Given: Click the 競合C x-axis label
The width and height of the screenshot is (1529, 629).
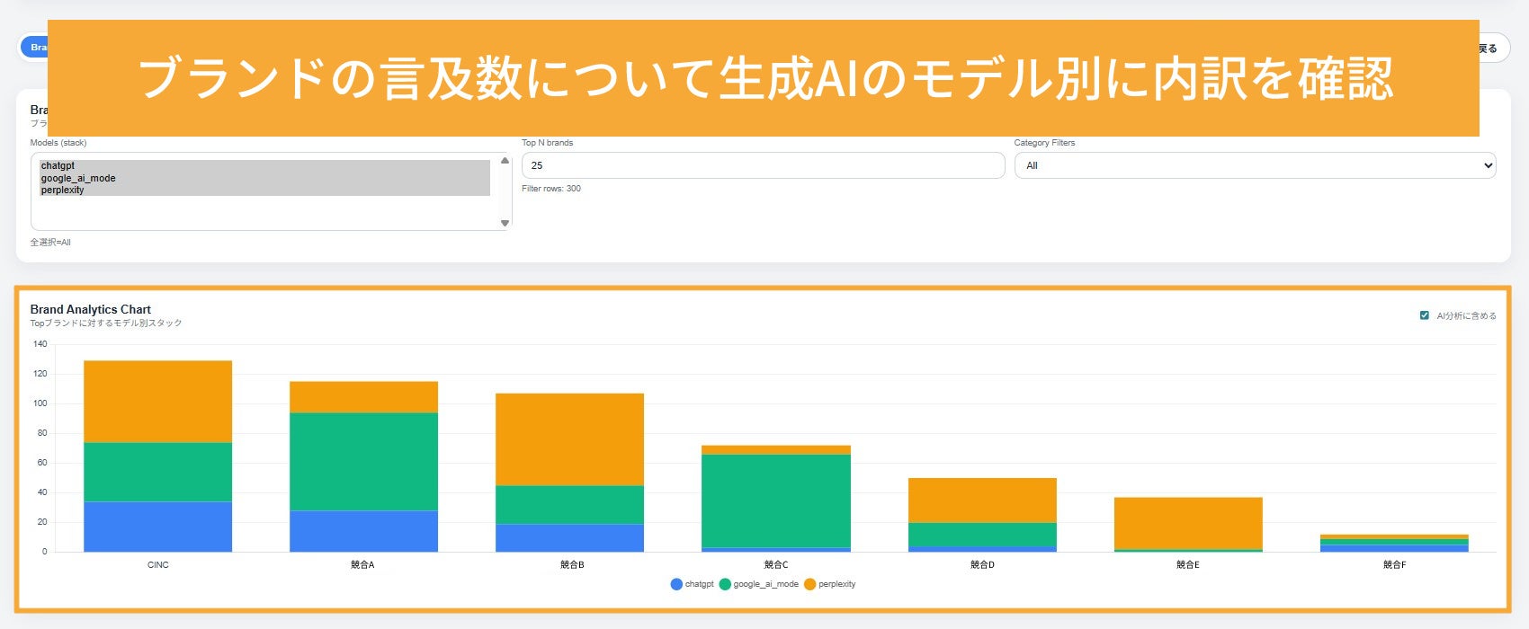Looking at the screenshot, I should pyautogui.click(x=776, y=565).
